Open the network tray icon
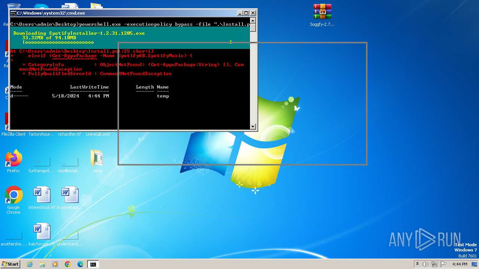The height and width of the screenshot is (269, 479). (x=434, y=264)
